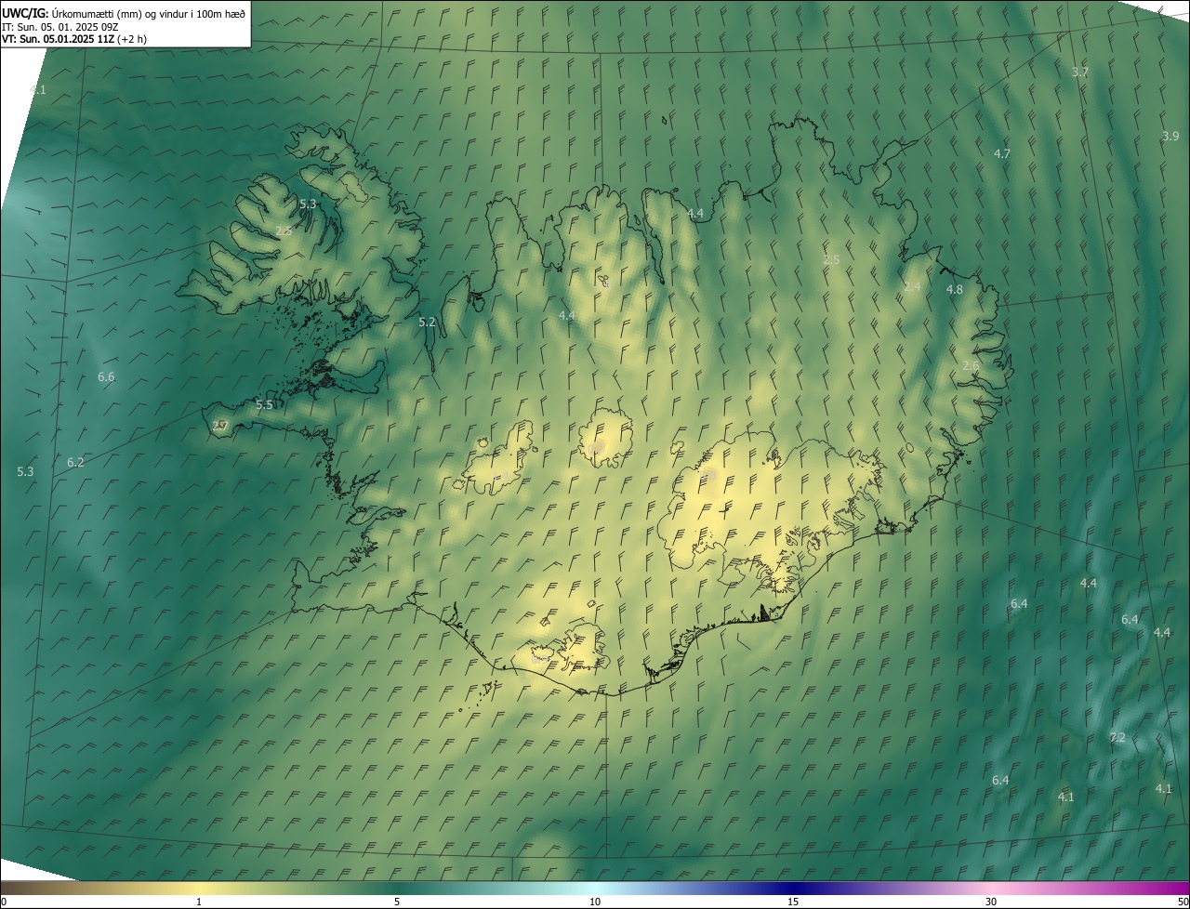Click the color scale tick label "5"
1190x909 pixels.
[x=397, y=902]
